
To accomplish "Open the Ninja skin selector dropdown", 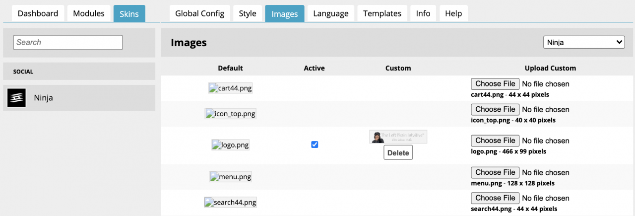I will click(584, 43).
